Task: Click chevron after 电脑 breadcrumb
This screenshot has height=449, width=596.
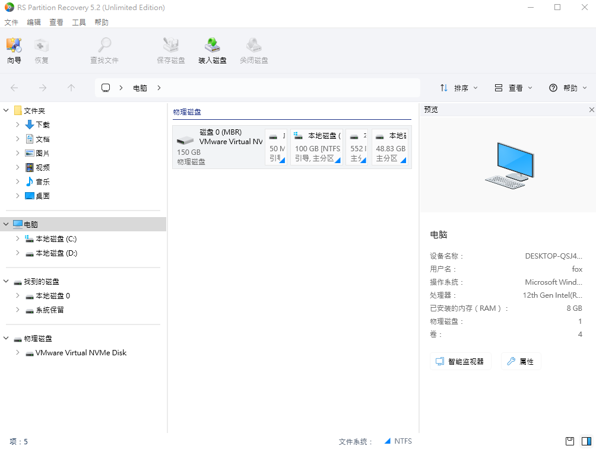Action: pos(159,88)
